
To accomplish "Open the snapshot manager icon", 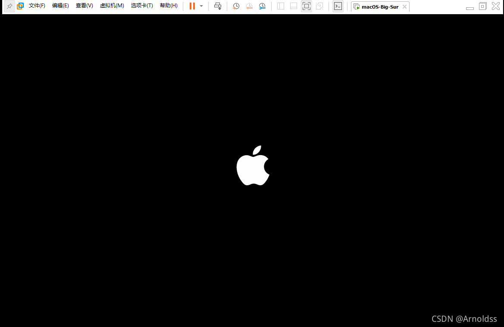I will [x=262, y=6].
